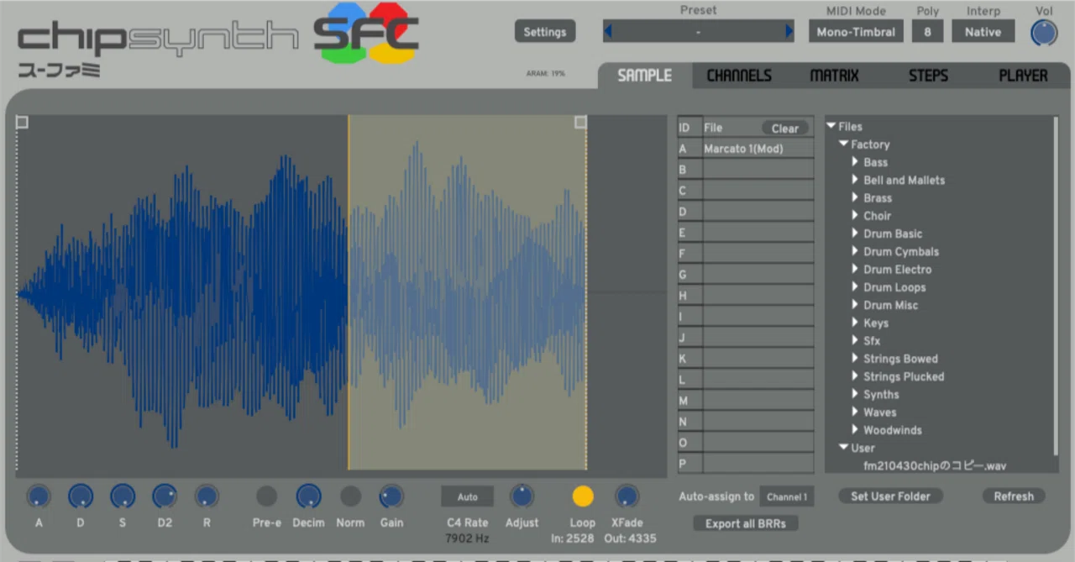Click the loop end marker square

[580, 123]
